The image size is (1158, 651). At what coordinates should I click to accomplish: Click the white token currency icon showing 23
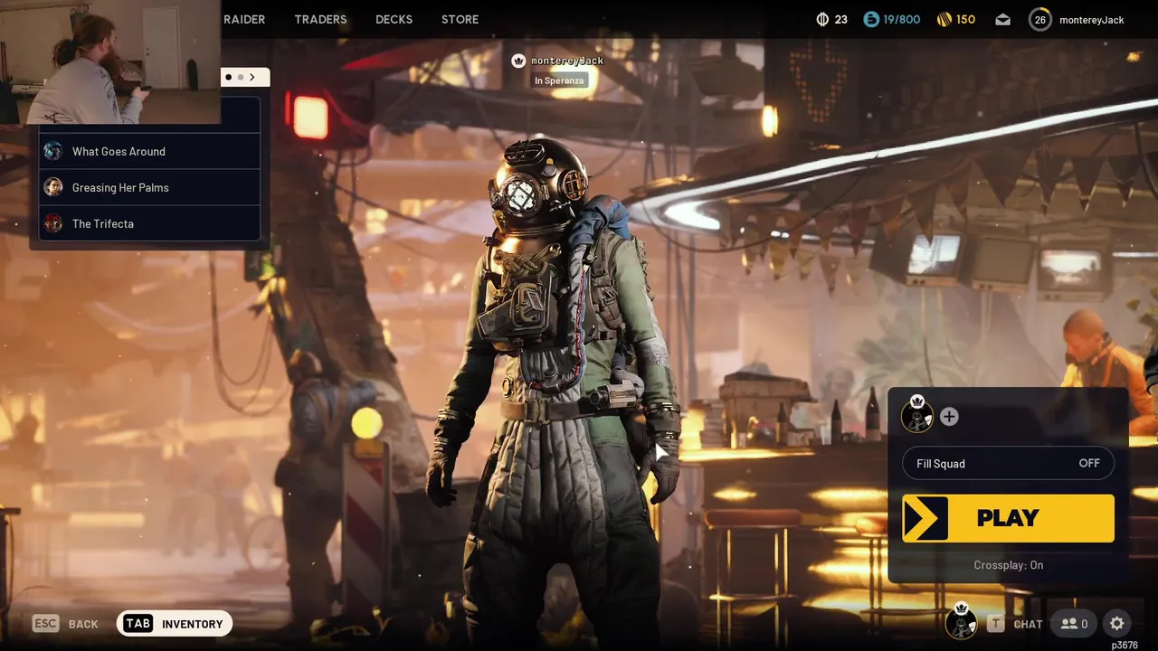[x=822, y=19]
